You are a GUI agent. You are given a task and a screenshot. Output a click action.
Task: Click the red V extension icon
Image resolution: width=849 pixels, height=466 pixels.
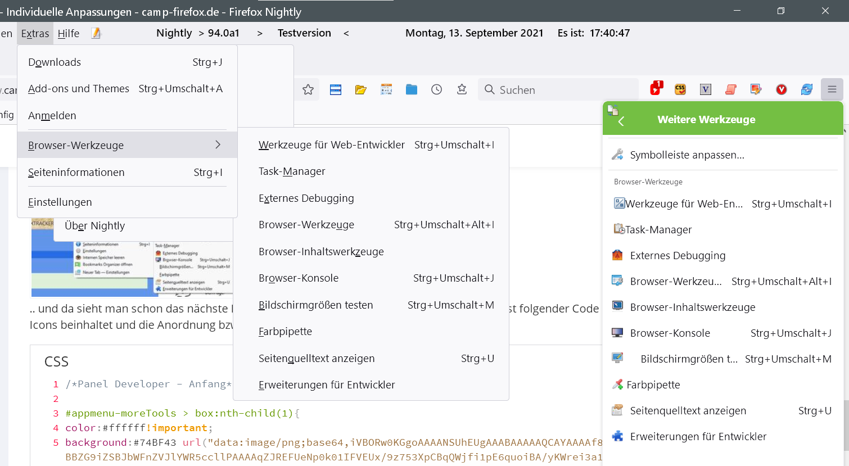(782, 89)
